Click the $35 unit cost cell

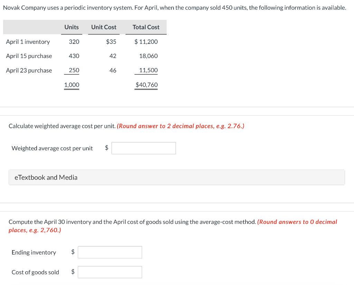pos(111,42)
